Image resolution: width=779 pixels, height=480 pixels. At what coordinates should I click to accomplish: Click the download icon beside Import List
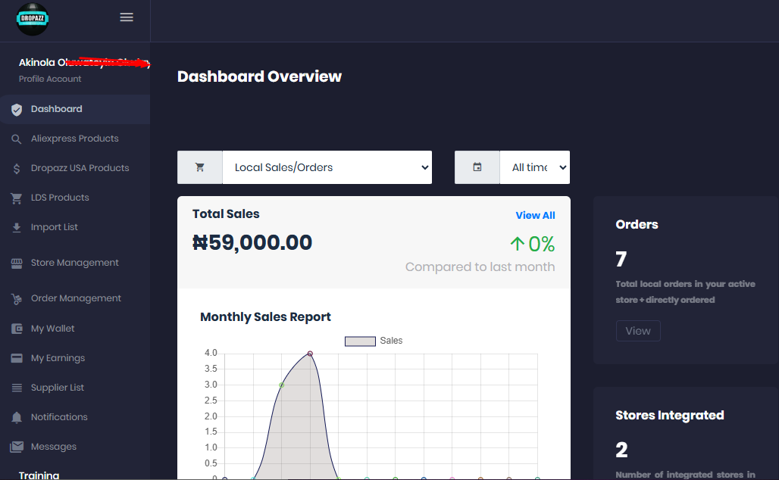tap(17, 228)
